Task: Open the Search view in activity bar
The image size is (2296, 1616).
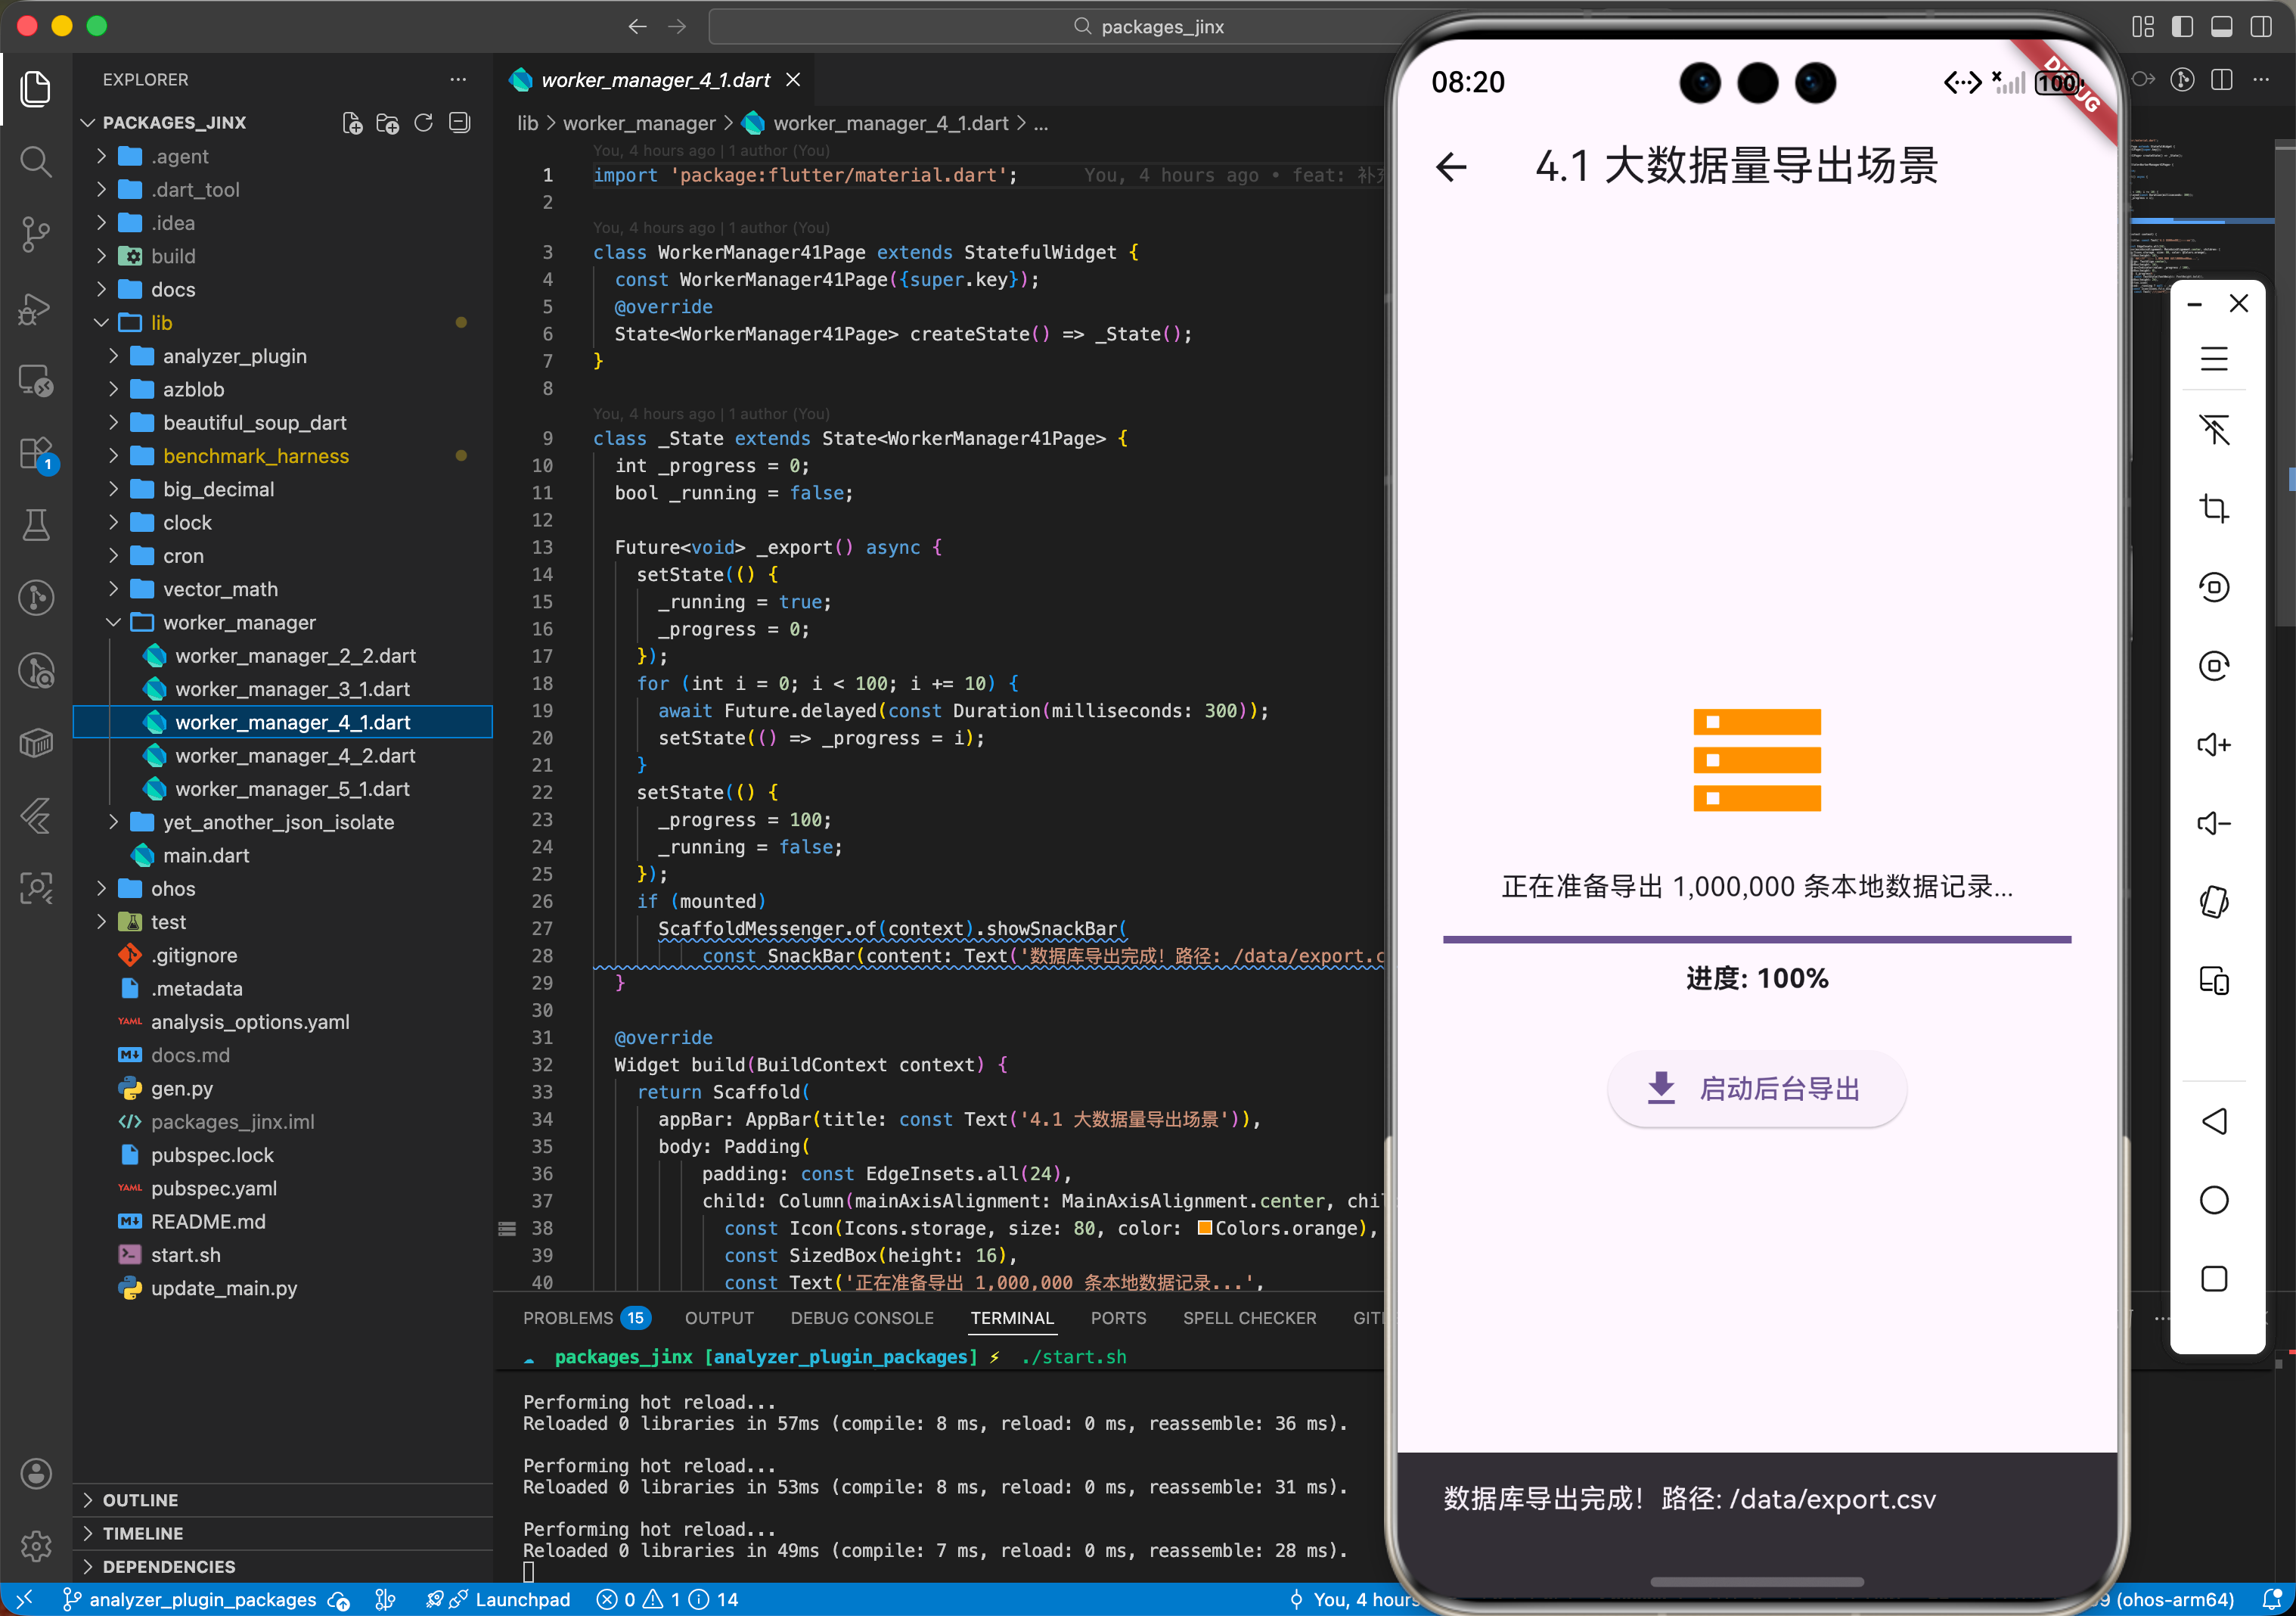Action: coord(36,161)
